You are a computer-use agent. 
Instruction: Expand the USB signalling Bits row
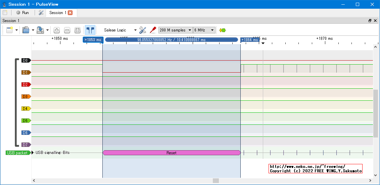tap(33, 153)
